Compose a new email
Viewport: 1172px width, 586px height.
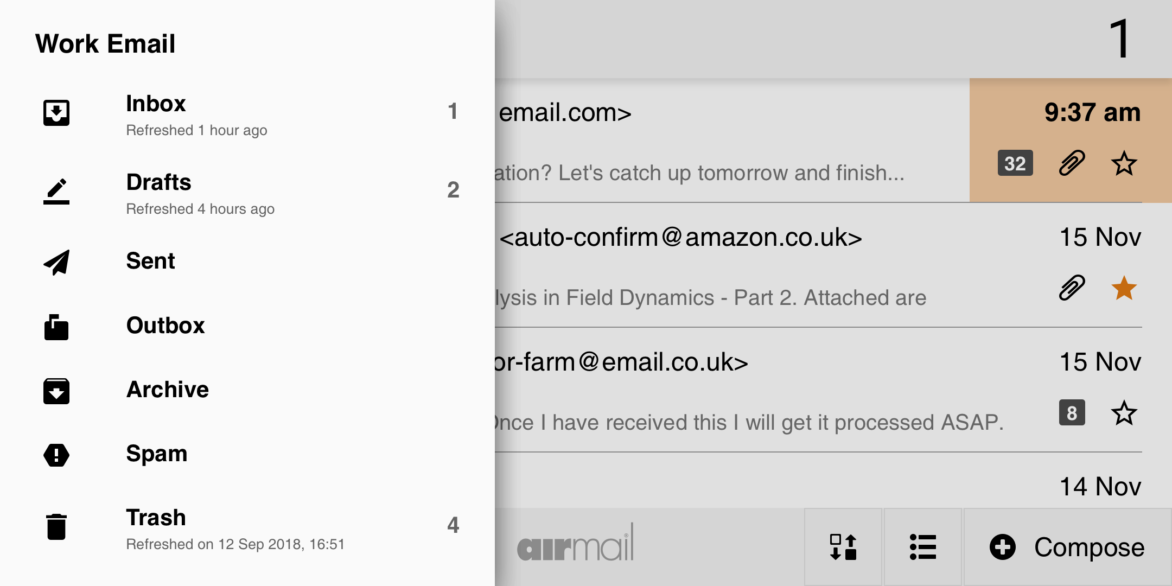coord(1067,547)
